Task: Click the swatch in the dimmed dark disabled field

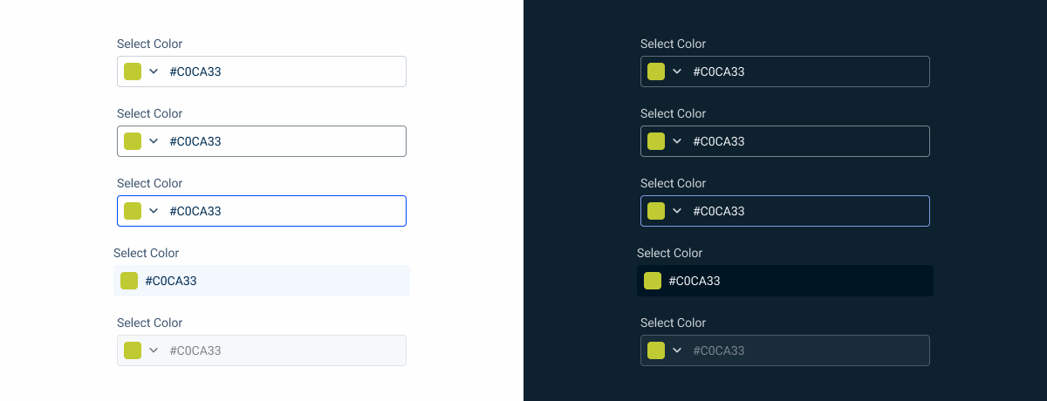Action: (656, 350)
